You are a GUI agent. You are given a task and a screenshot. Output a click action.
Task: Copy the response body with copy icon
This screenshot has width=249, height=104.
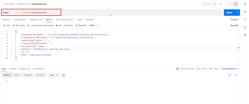point(229,75)
